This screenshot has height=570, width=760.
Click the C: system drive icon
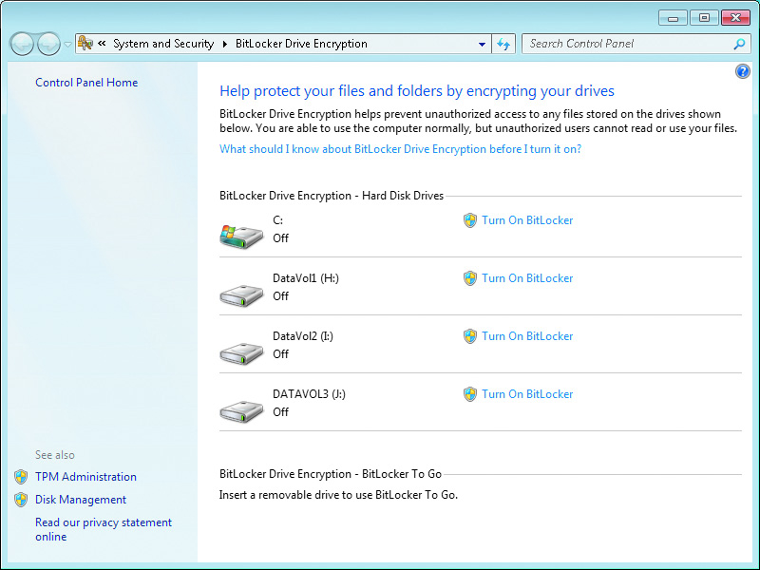pos(241,236)
